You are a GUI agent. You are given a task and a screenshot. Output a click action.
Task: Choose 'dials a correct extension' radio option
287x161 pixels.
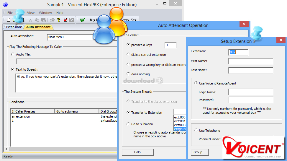click(128, 54)
